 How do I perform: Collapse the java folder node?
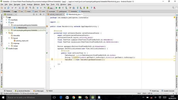click(x=7, y=22)
